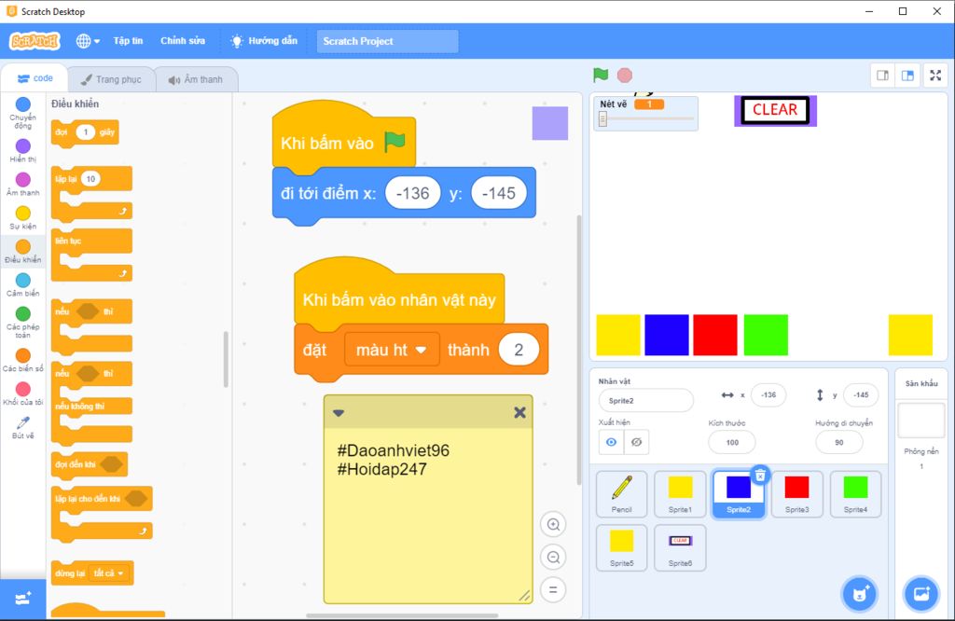955x621 pixels.
Task: Zoom in the code workspace
Action: 553,524
